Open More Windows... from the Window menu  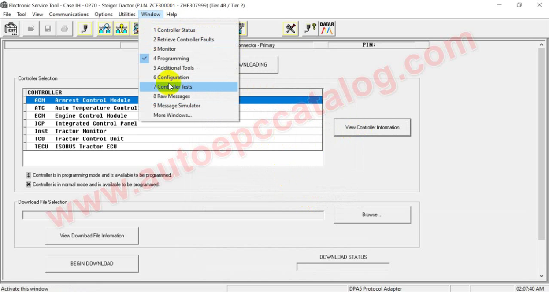click(172, 115)
